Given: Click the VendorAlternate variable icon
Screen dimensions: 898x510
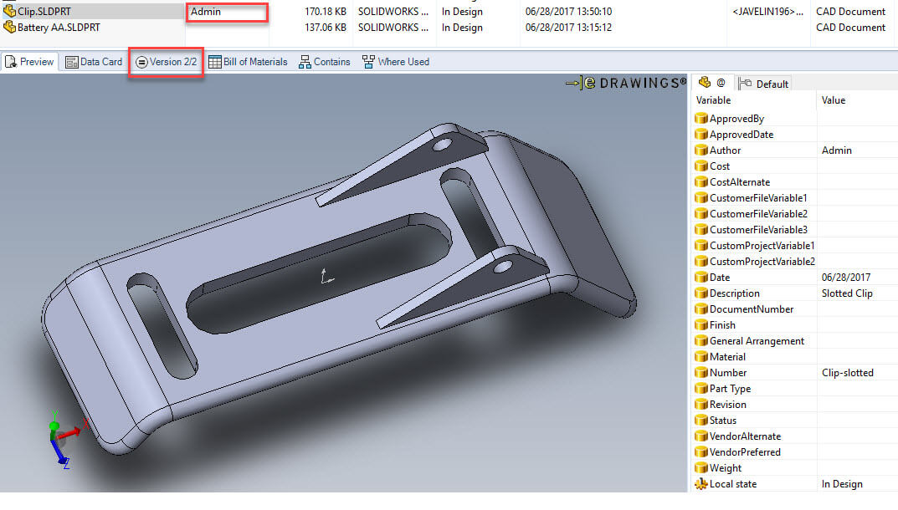Looking at the screenshot, I should coord(701,436).
